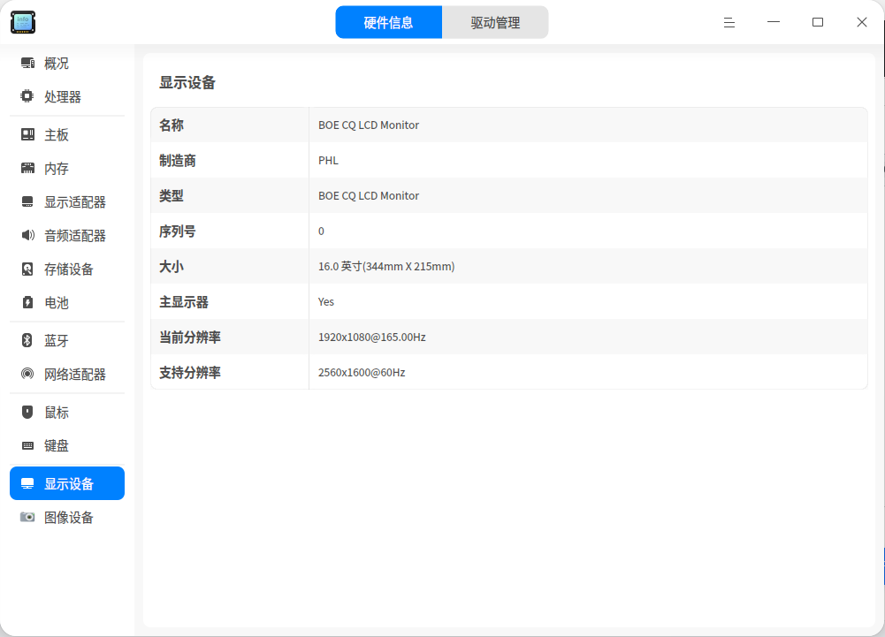This screenshot has width=885, height=637.
Task: Click the 显示设备 monitor icon
Action: click(27, 483)
